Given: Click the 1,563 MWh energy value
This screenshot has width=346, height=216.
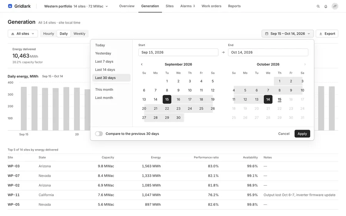Looking at the screenshot, I should point(151,166).
